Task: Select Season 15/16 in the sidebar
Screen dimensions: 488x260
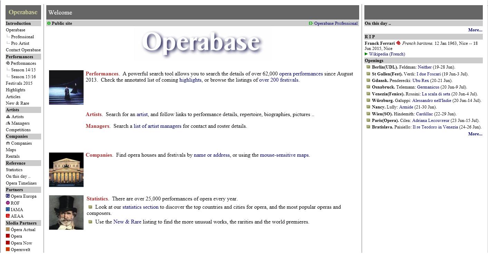Action: point(23,77)
